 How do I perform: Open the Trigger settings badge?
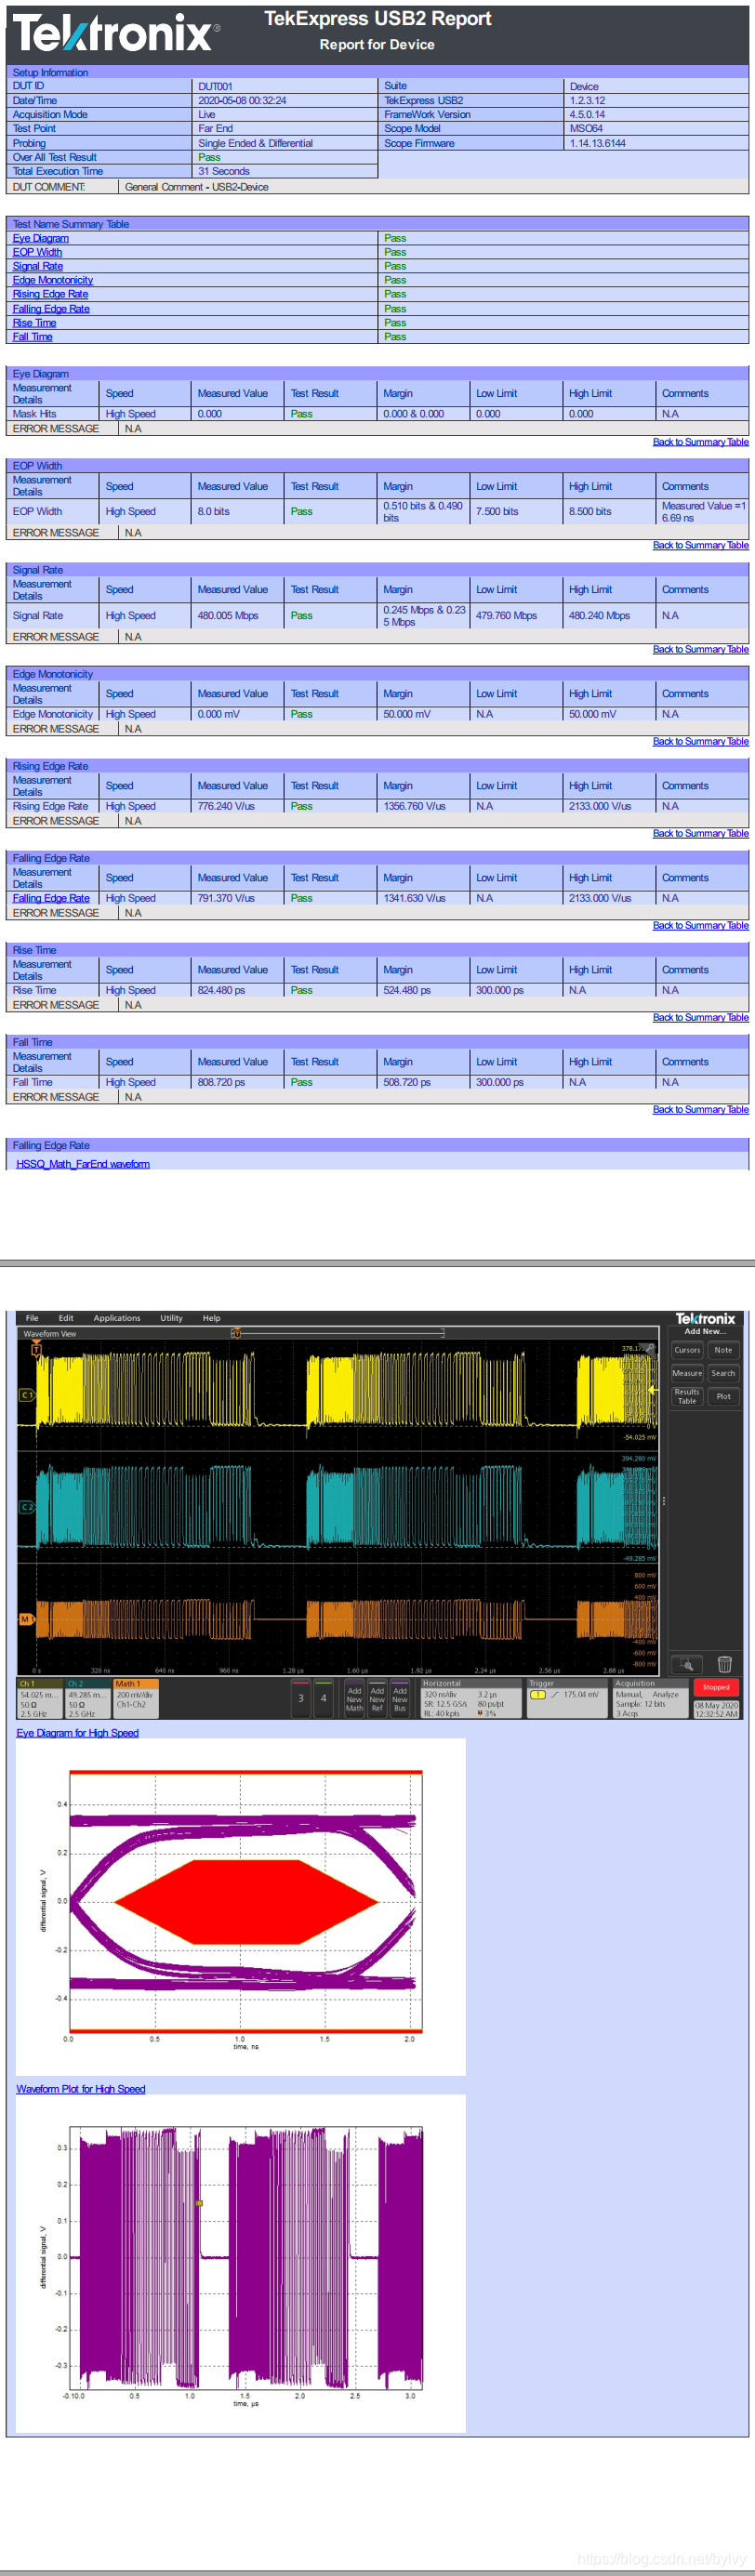pyautogui.click(x=567, y=1698)
